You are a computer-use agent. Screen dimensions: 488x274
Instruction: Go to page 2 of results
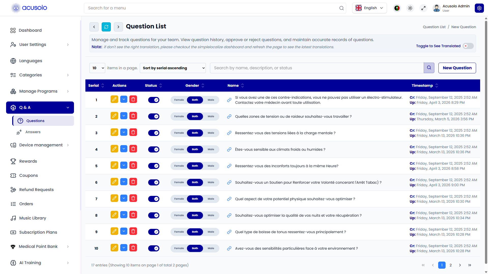[x=451, y=265]
